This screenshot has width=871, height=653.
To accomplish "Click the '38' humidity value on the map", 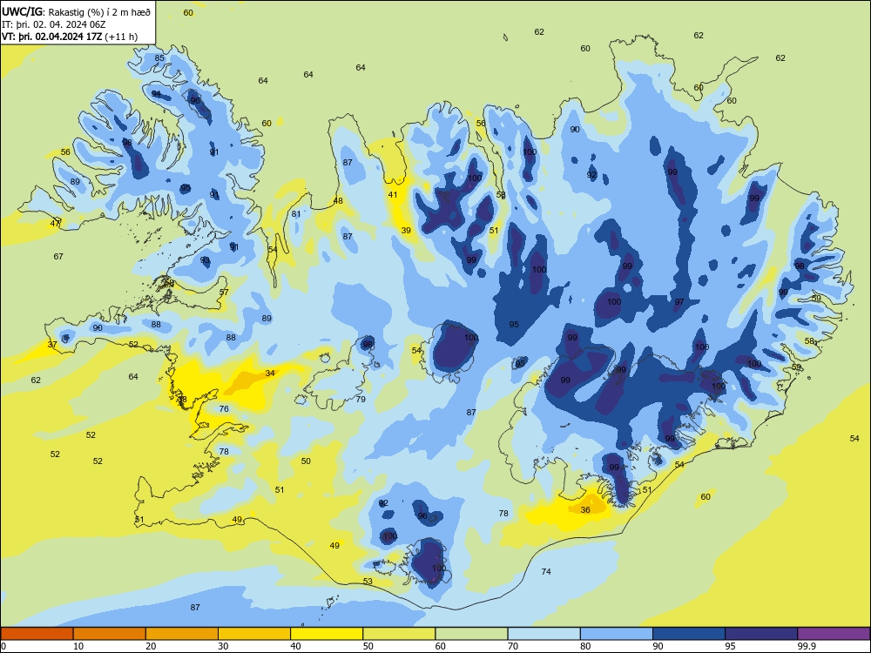I will 182,400.
